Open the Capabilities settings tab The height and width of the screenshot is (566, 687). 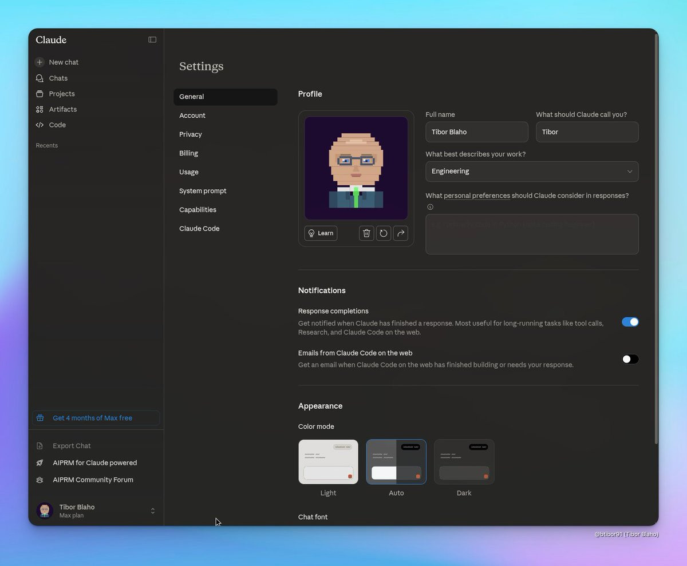(x=226, y=210)
